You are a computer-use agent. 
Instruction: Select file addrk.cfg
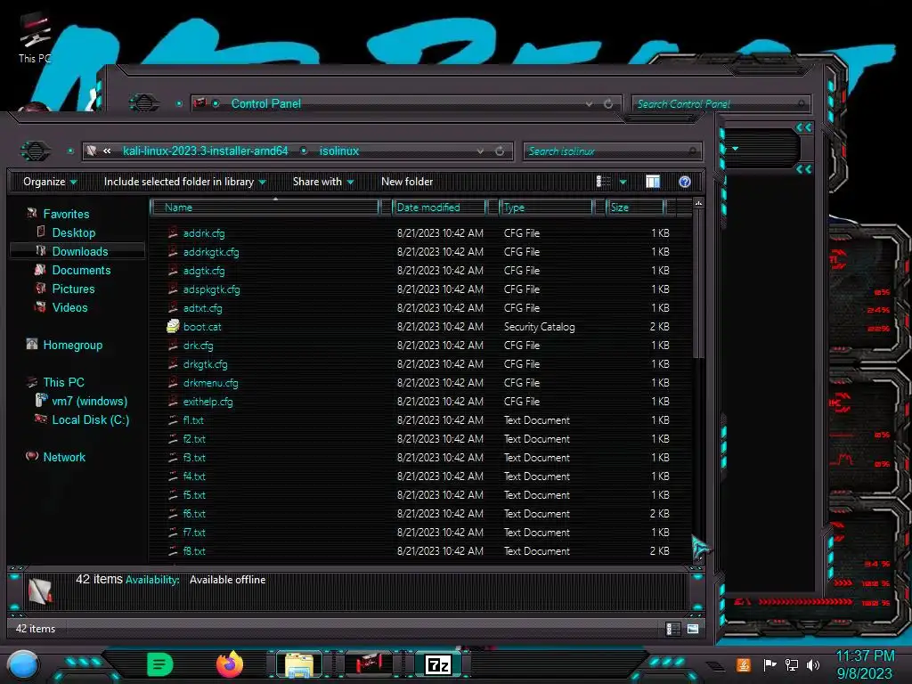(204, 233)
